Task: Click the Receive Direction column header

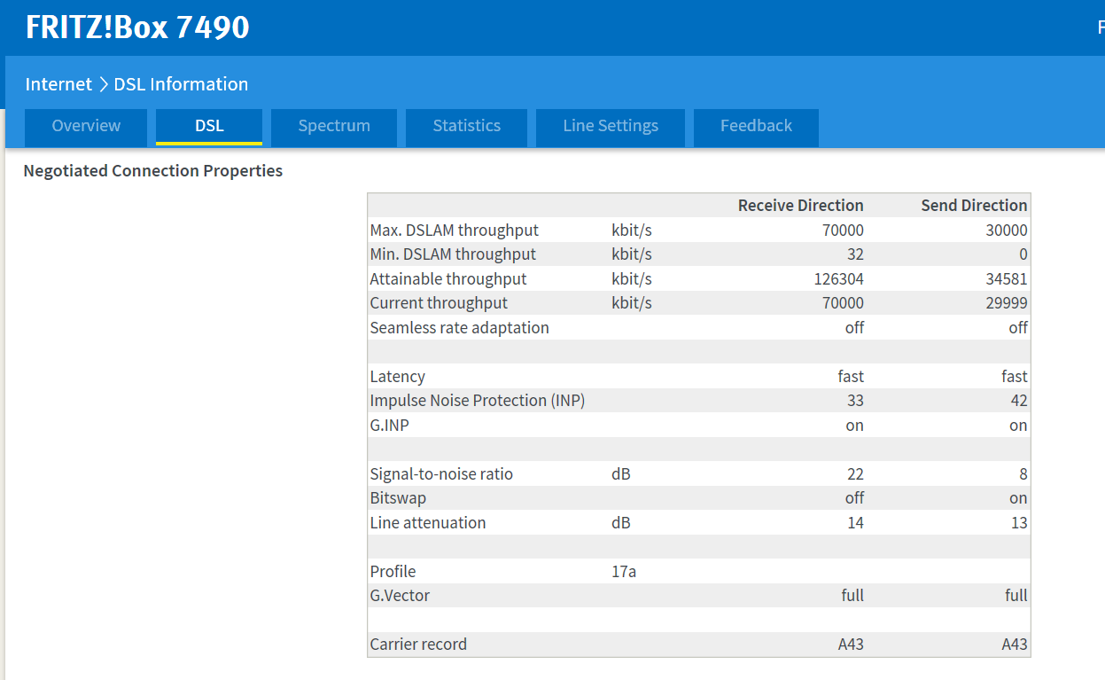Action: (x=800, y=206)
